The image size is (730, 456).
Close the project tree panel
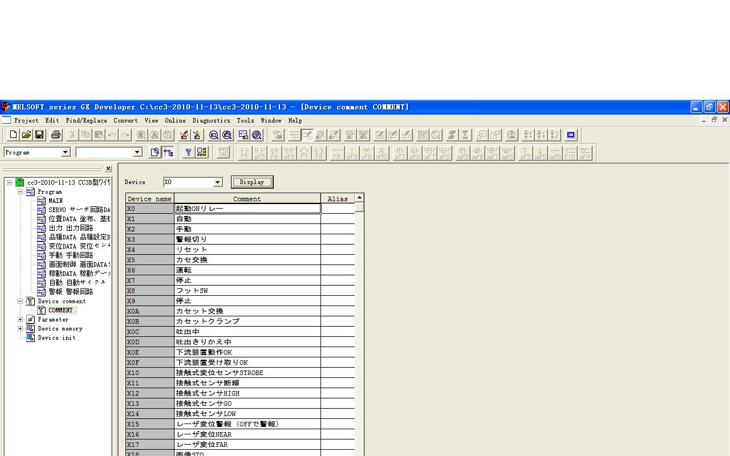click(108, 169)
